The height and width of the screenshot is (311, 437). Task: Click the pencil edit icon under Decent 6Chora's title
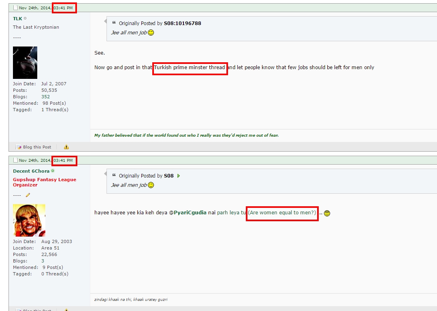(28, 195)
